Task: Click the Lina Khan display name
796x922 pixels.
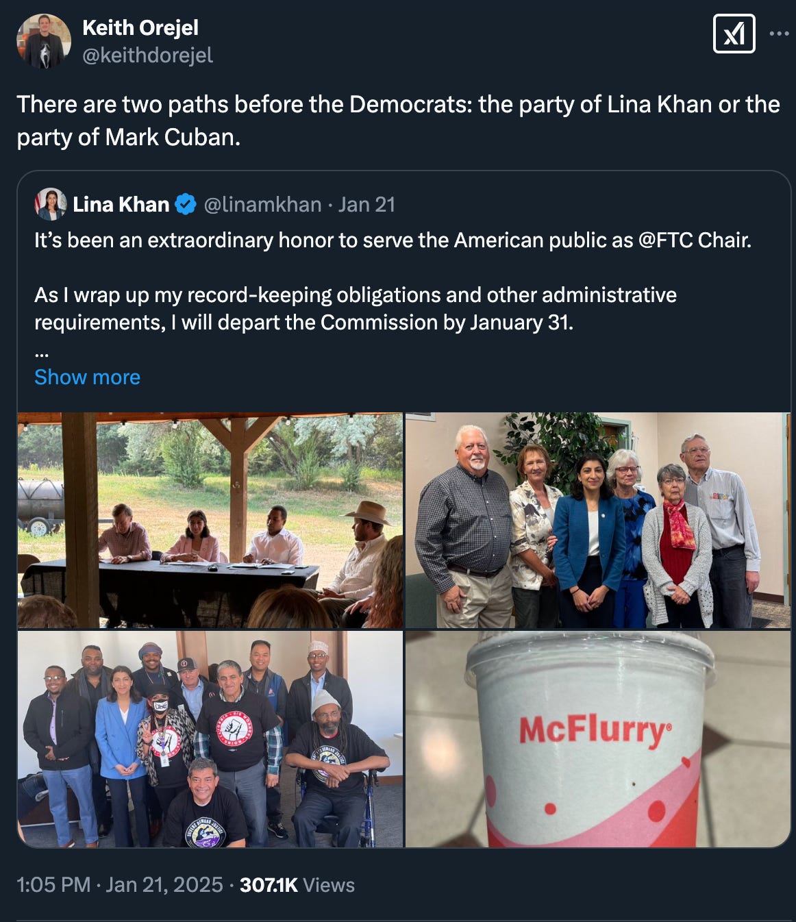Action: coord(121,204)
